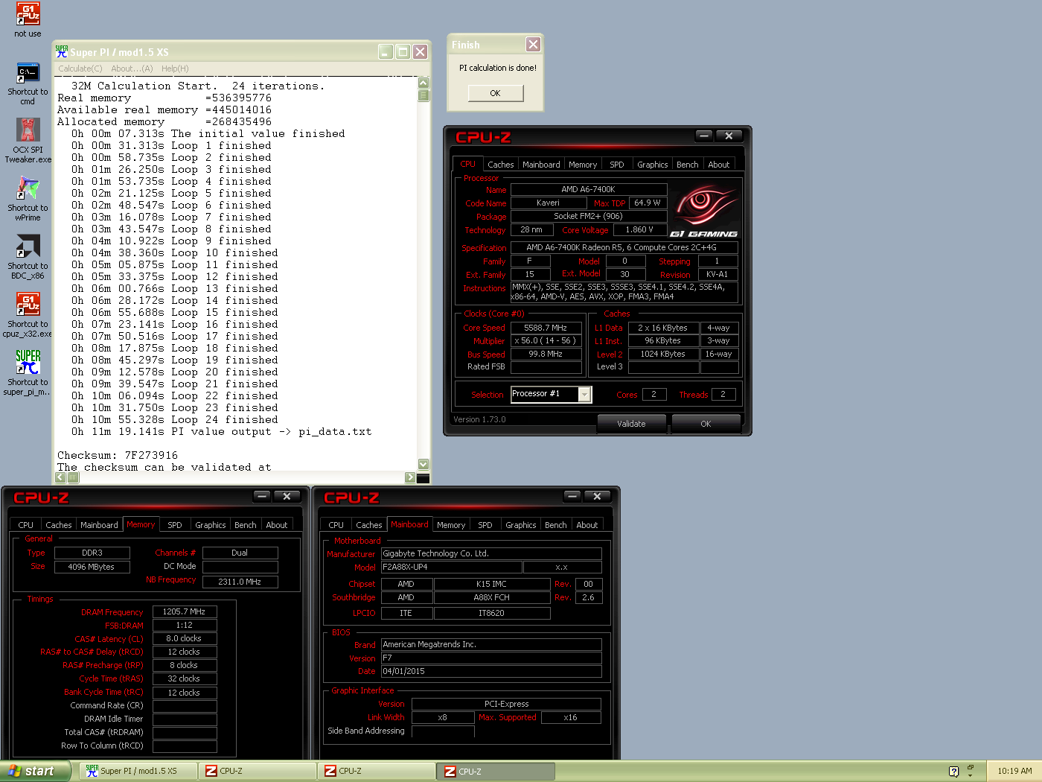Open CPU tab in Mainboard CPU-Z window
Viewport: 1042px width, 782px height.
(x=336, y=525)
